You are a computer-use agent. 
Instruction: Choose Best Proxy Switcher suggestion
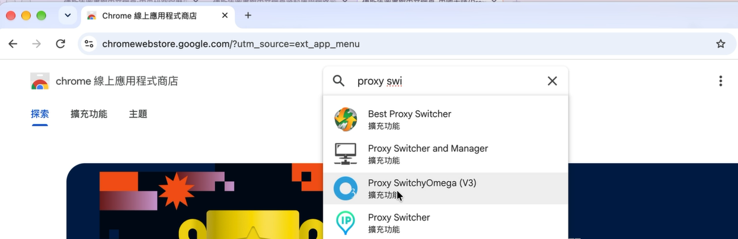click(446, 120)
